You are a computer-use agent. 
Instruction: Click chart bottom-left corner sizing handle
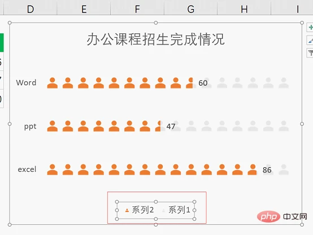[x=10, y=225]
